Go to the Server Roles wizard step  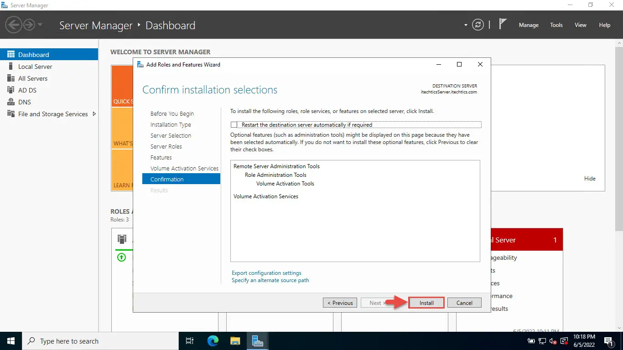(166, 147)
